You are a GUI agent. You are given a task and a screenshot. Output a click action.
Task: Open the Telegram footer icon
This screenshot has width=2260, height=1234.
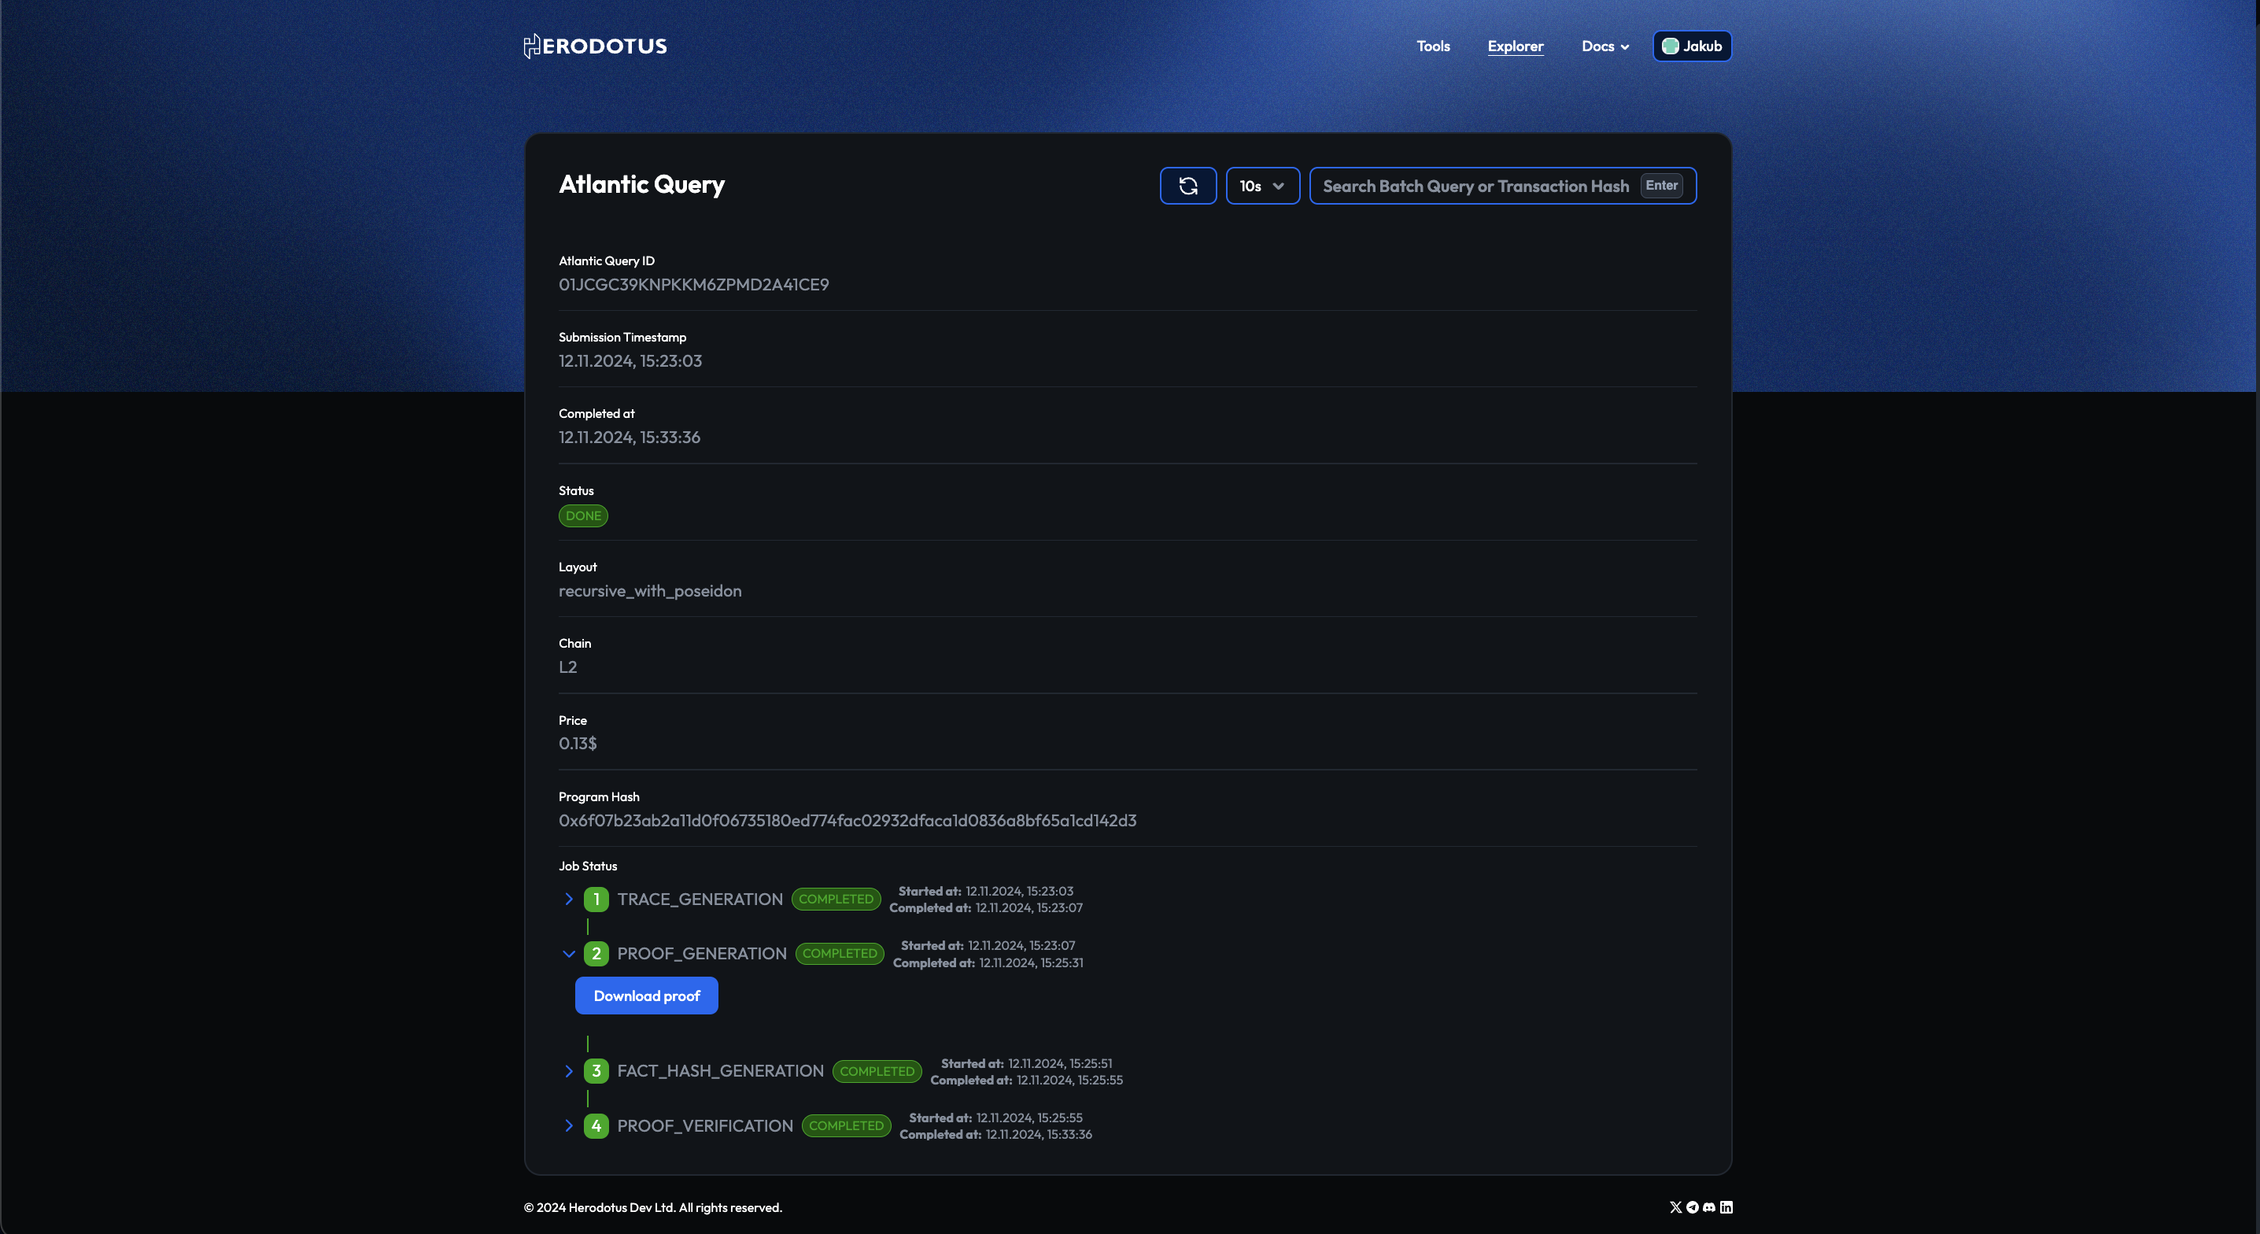1693,1208
